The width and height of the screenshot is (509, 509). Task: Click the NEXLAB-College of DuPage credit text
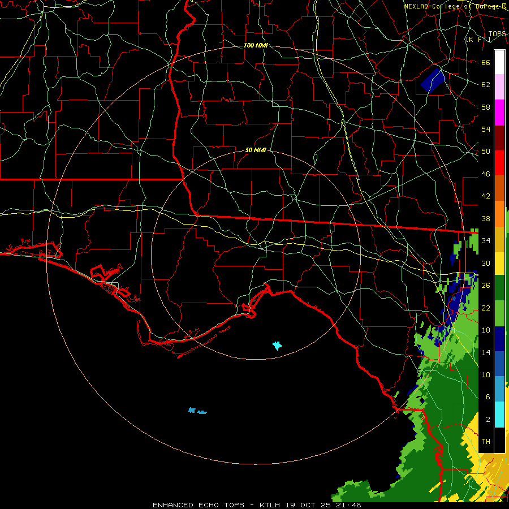455,6
